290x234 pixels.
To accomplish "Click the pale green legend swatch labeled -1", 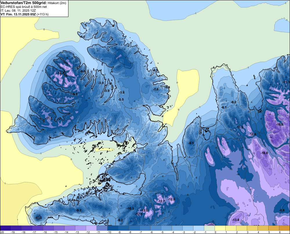I will 209,228.
